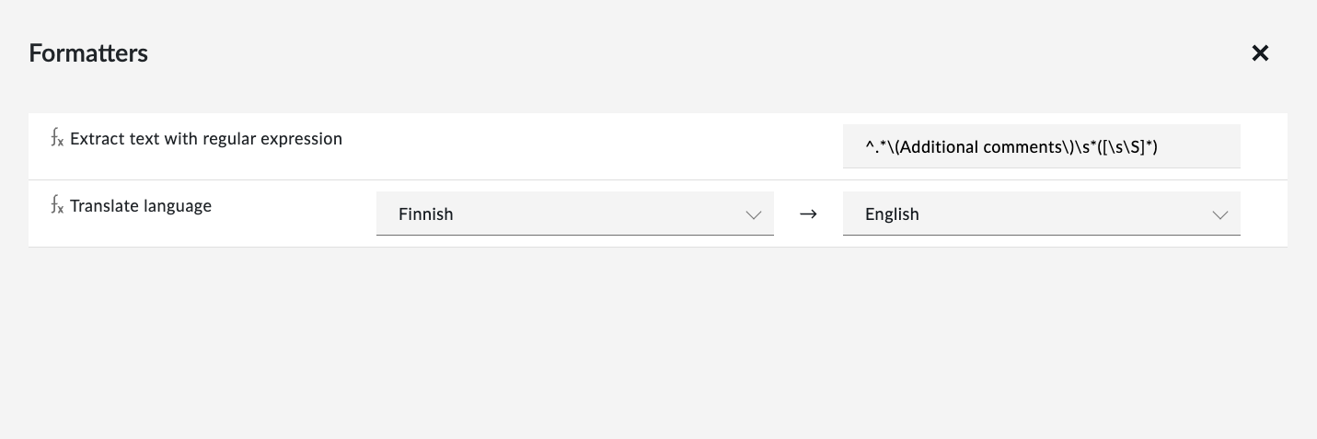Select the Translate language formatter label
The image size is (1317, 439).
pyautogui.click(x=141, y=206)
